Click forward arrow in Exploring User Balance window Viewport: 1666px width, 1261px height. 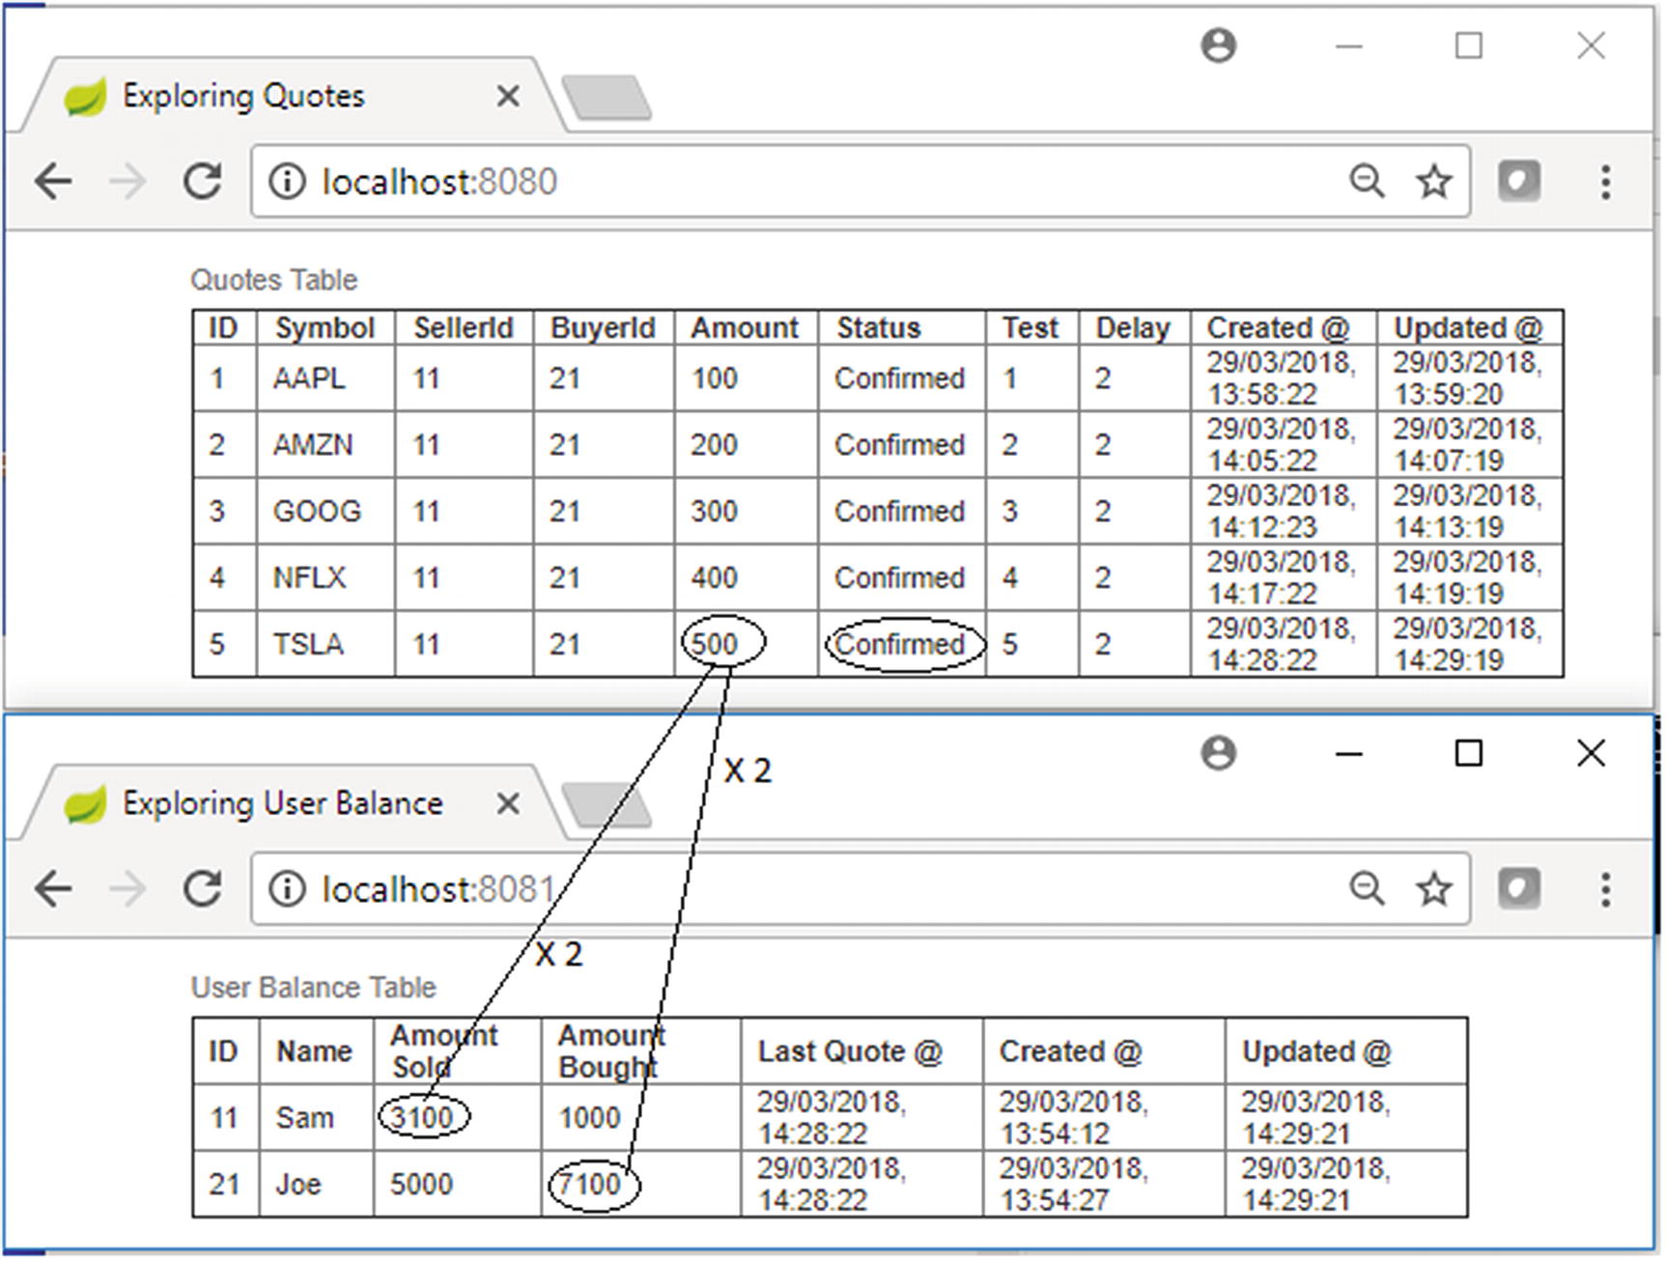[x=127, y=888]
